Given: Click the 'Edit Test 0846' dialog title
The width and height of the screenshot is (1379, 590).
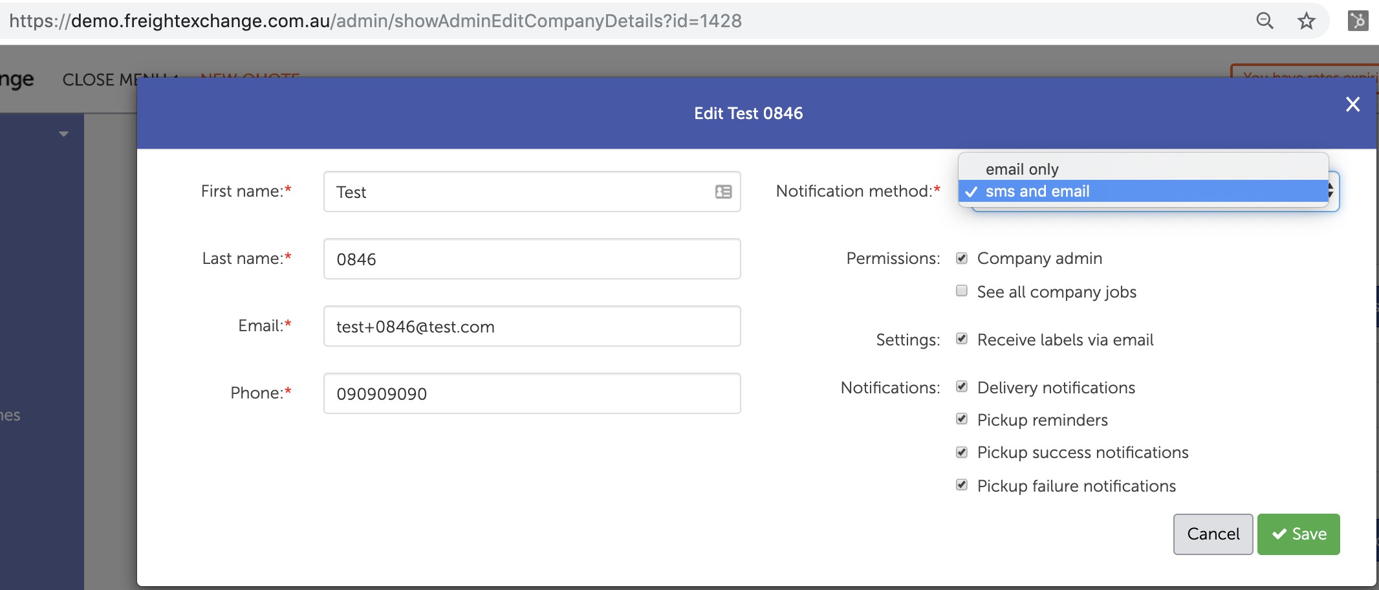Looking at the screenshot, I should (748, 113).
